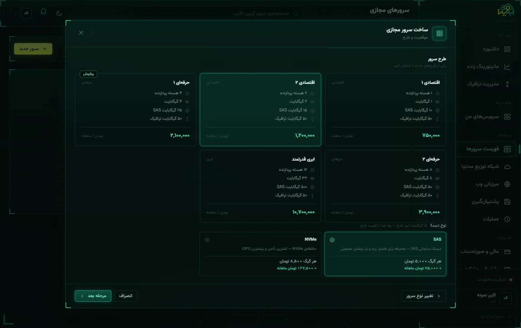The height and width of the screenshot is (328, 521).
Task: Select the NVMe disk type option
Action: coord(260,254)
